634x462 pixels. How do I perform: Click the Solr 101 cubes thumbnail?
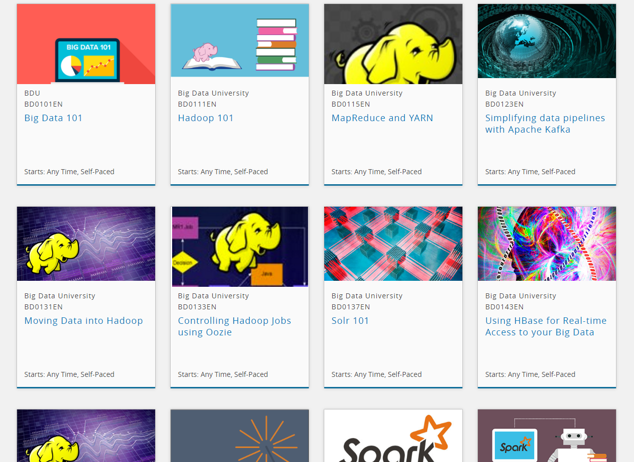[393, 244]
